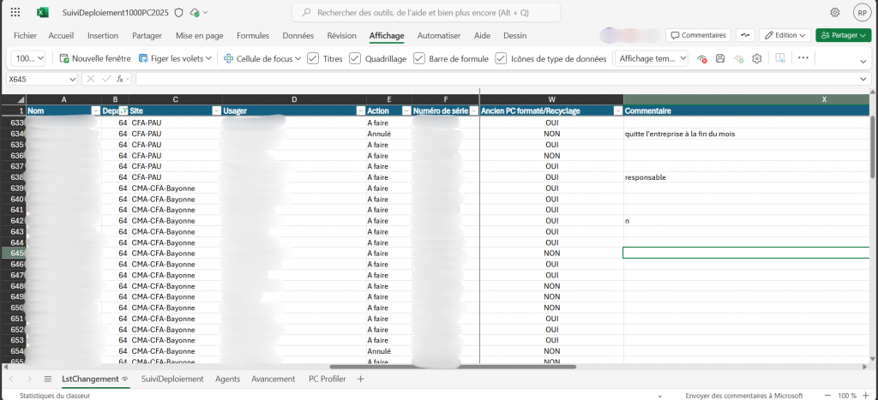Add a new sheet with plus icon
Viewport: 878px width, 400px height.
pyautogui.click(x=361, y=379)
